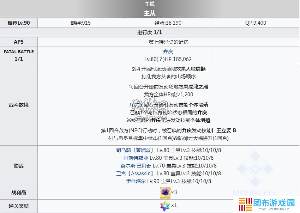Screen dimensions: 300x213
Task: Click the 弁庆 link in 个体增殖 skill description
Action: coord(134,105)
